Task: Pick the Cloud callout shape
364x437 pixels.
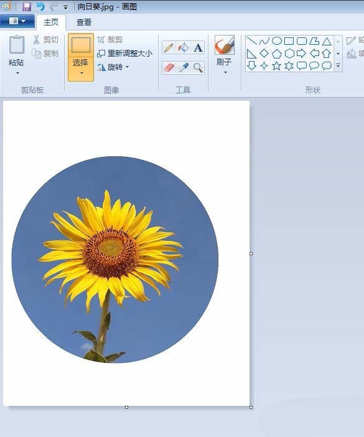Action: (327, 66)
